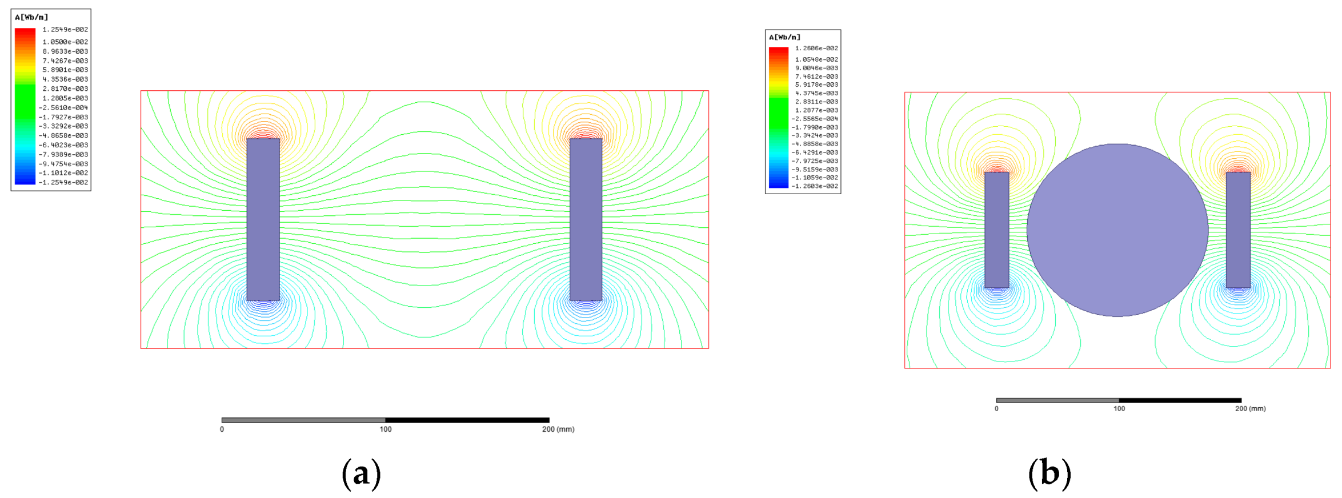Pick the legend value 1.2805e-003
This screenshot has height=498, width=1342.
click(65, 98)
